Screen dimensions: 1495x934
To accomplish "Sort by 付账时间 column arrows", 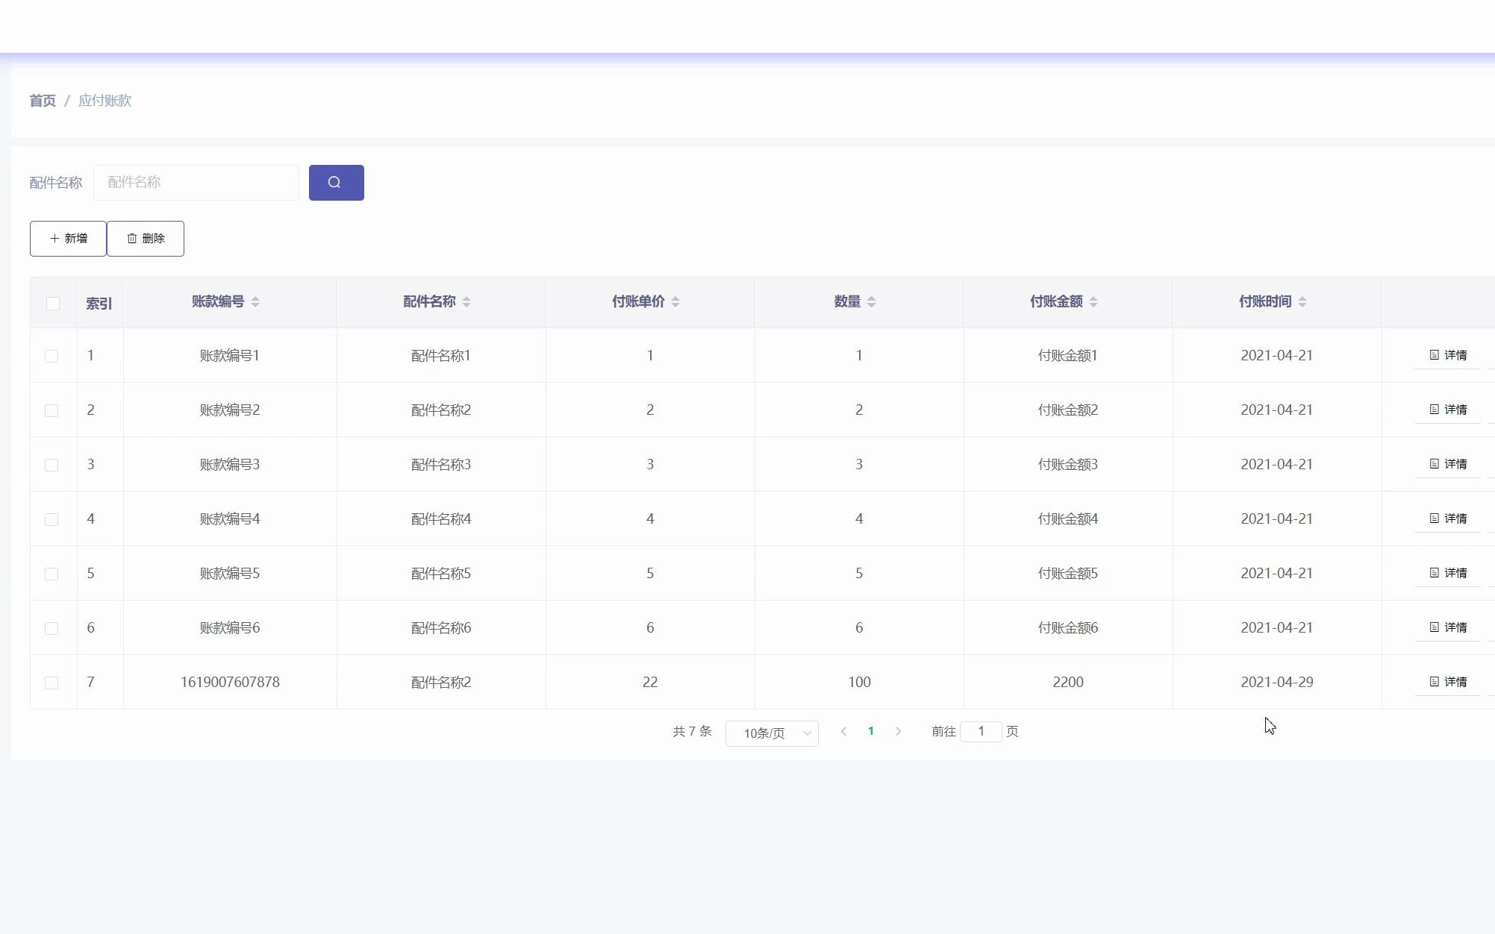I will click(1302, 302).
